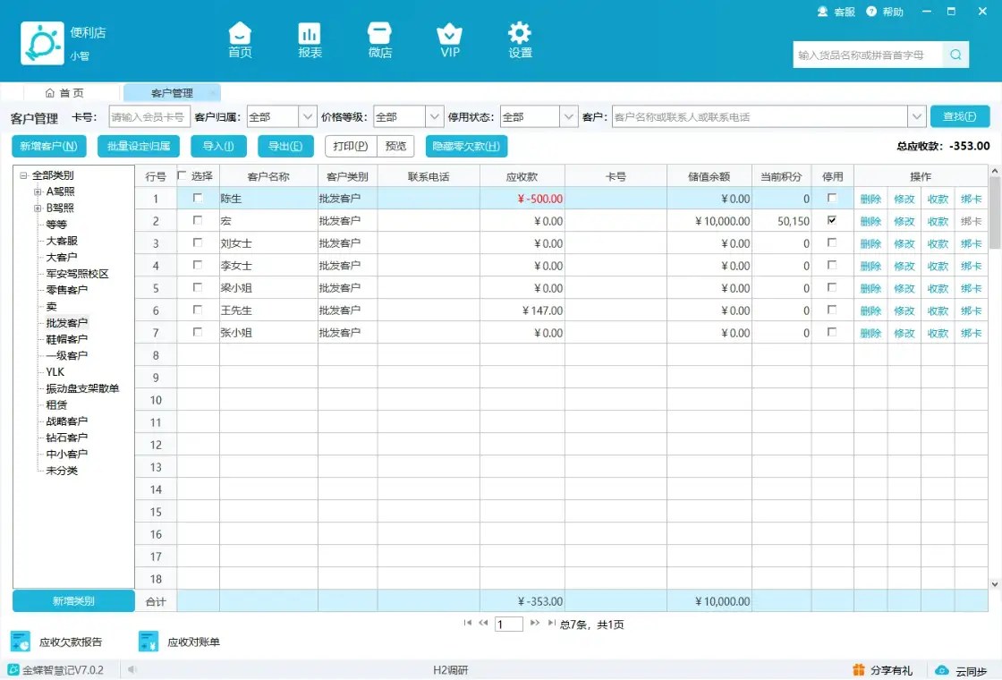The image size is (1002, 680).
Task: Select 大客户 in category tree
Action: (x=62, y=257)
